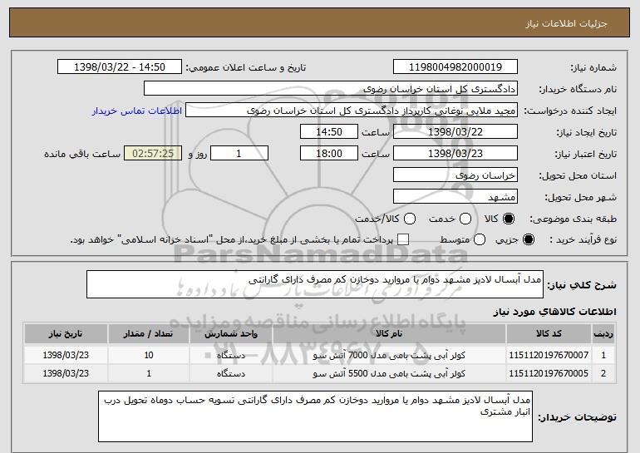Click quantity 1 in row 2
Image resolution: width=640 pixels, height=453 pixels.
[x=149, y=373]
